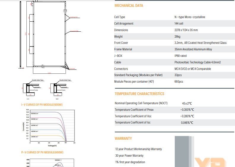Image resolution: width=235 pixels, height=167 pixels.
Task: Click the '400W/m²' I-V curve label
Action: 35,131
